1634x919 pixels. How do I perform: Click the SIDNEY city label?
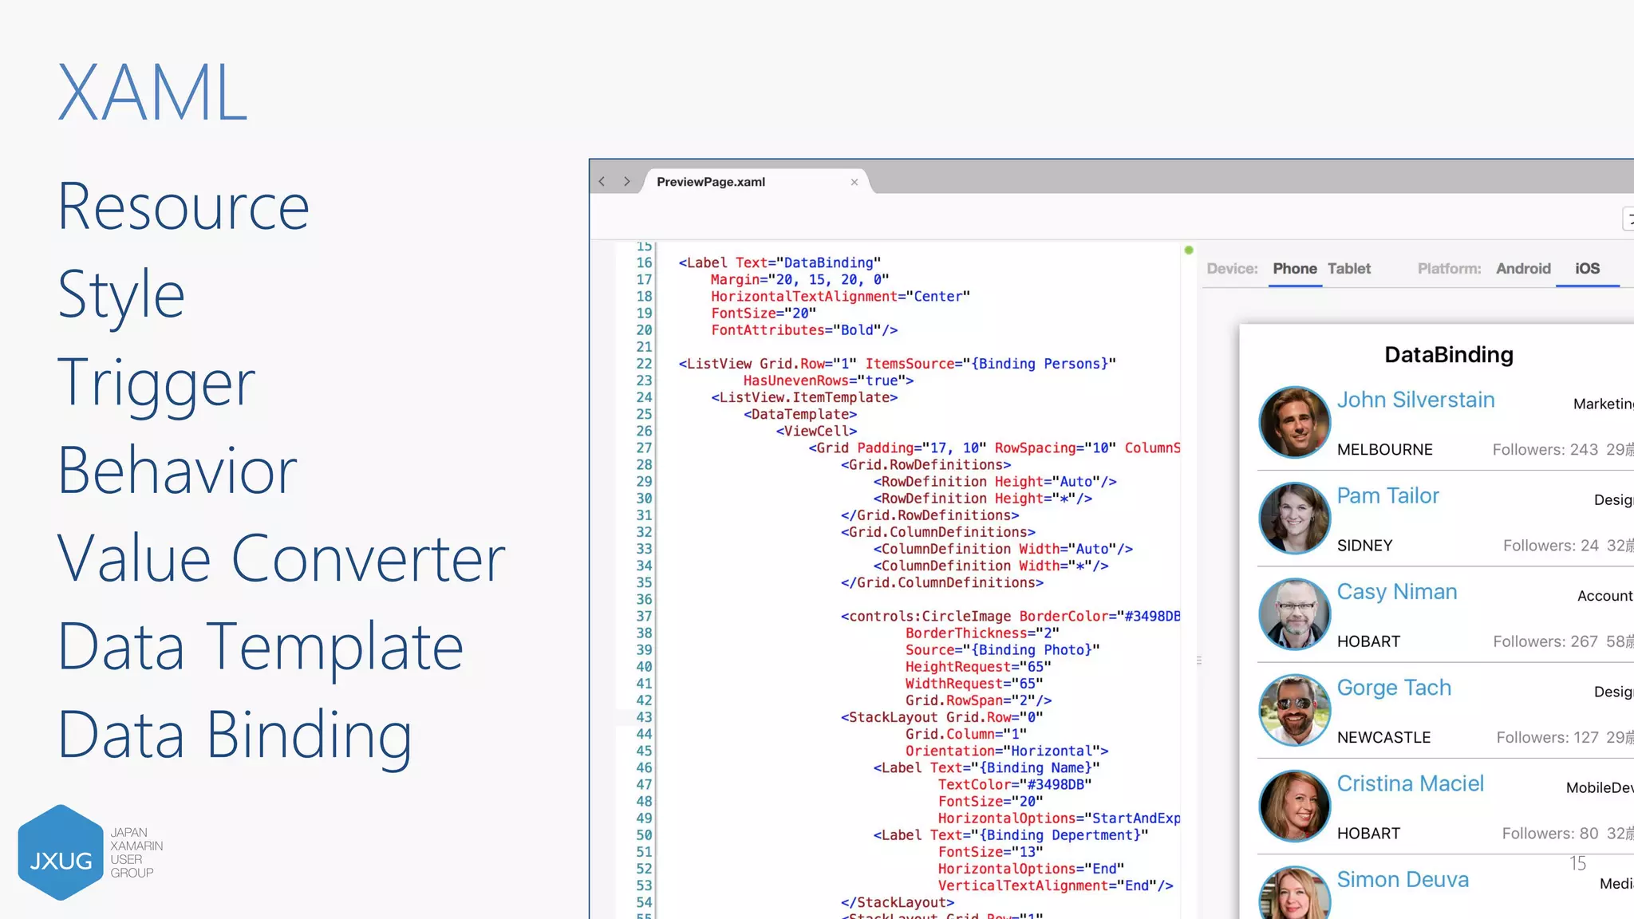click(x=1364, y=546)
